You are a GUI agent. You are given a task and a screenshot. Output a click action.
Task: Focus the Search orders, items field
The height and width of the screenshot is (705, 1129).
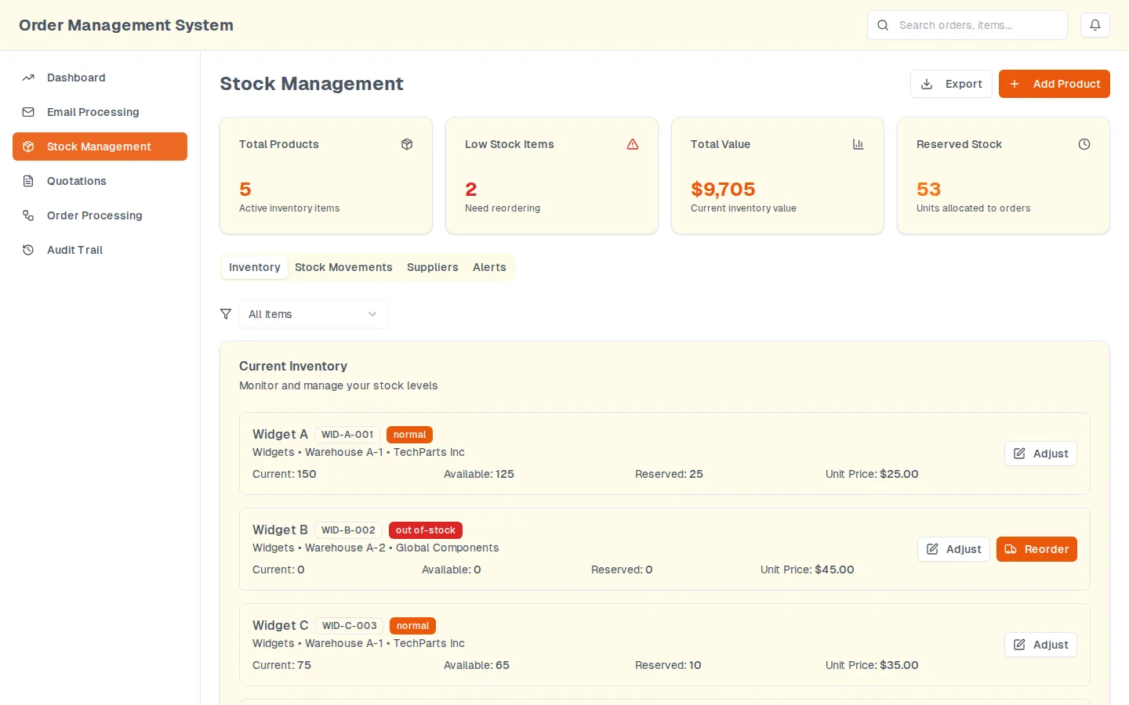pyautogui.click(x=967, y=25)
